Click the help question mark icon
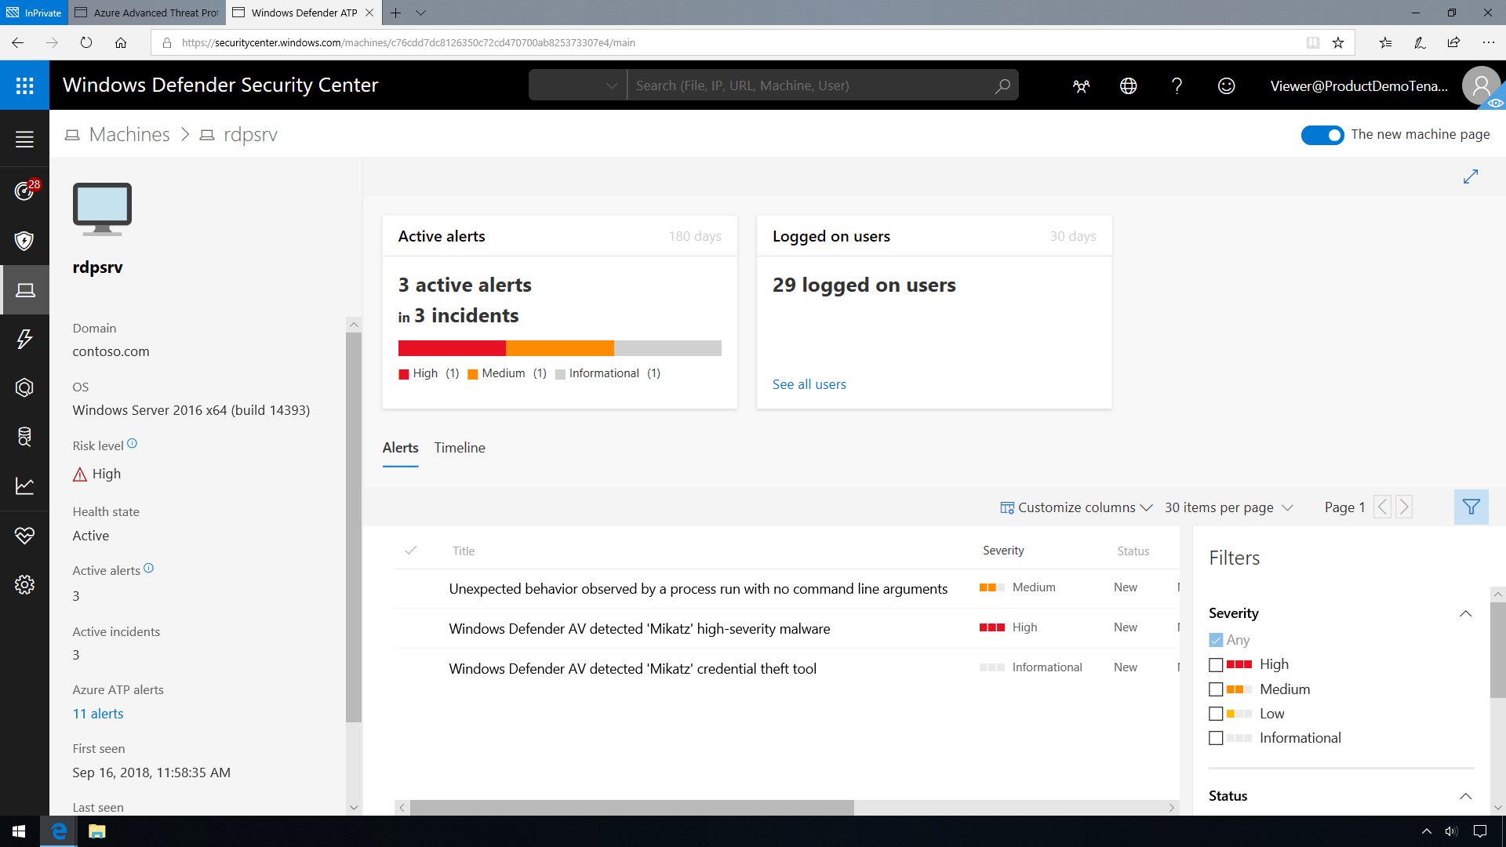The width and height of the screenshot is (1506, 847). [x=1176, y=85]
